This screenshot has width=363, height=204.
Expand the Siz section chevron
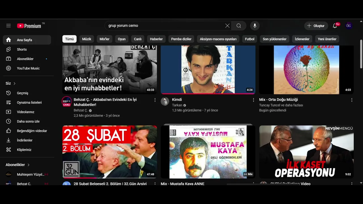click(x=14, y=83)
